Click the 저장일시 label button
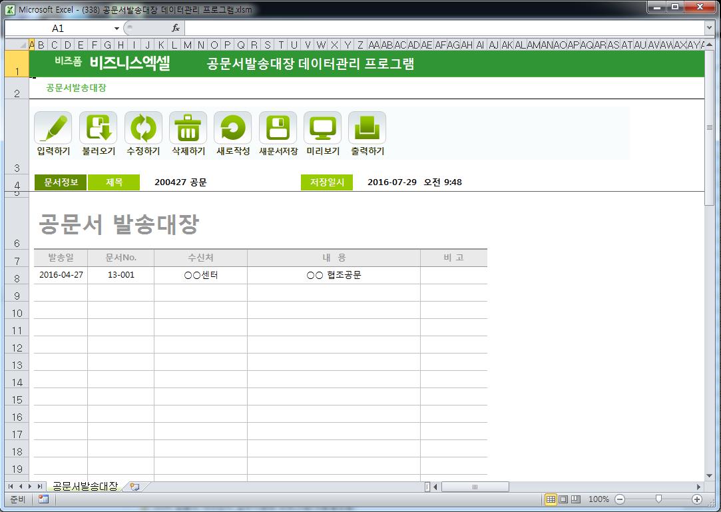Image resolution: width=721 pixels, height=512 pixels. 327,182
